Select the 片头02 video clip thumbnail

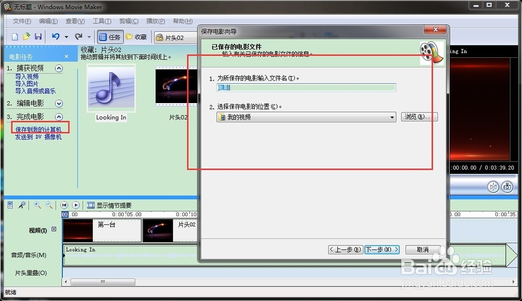click(177, 86)
